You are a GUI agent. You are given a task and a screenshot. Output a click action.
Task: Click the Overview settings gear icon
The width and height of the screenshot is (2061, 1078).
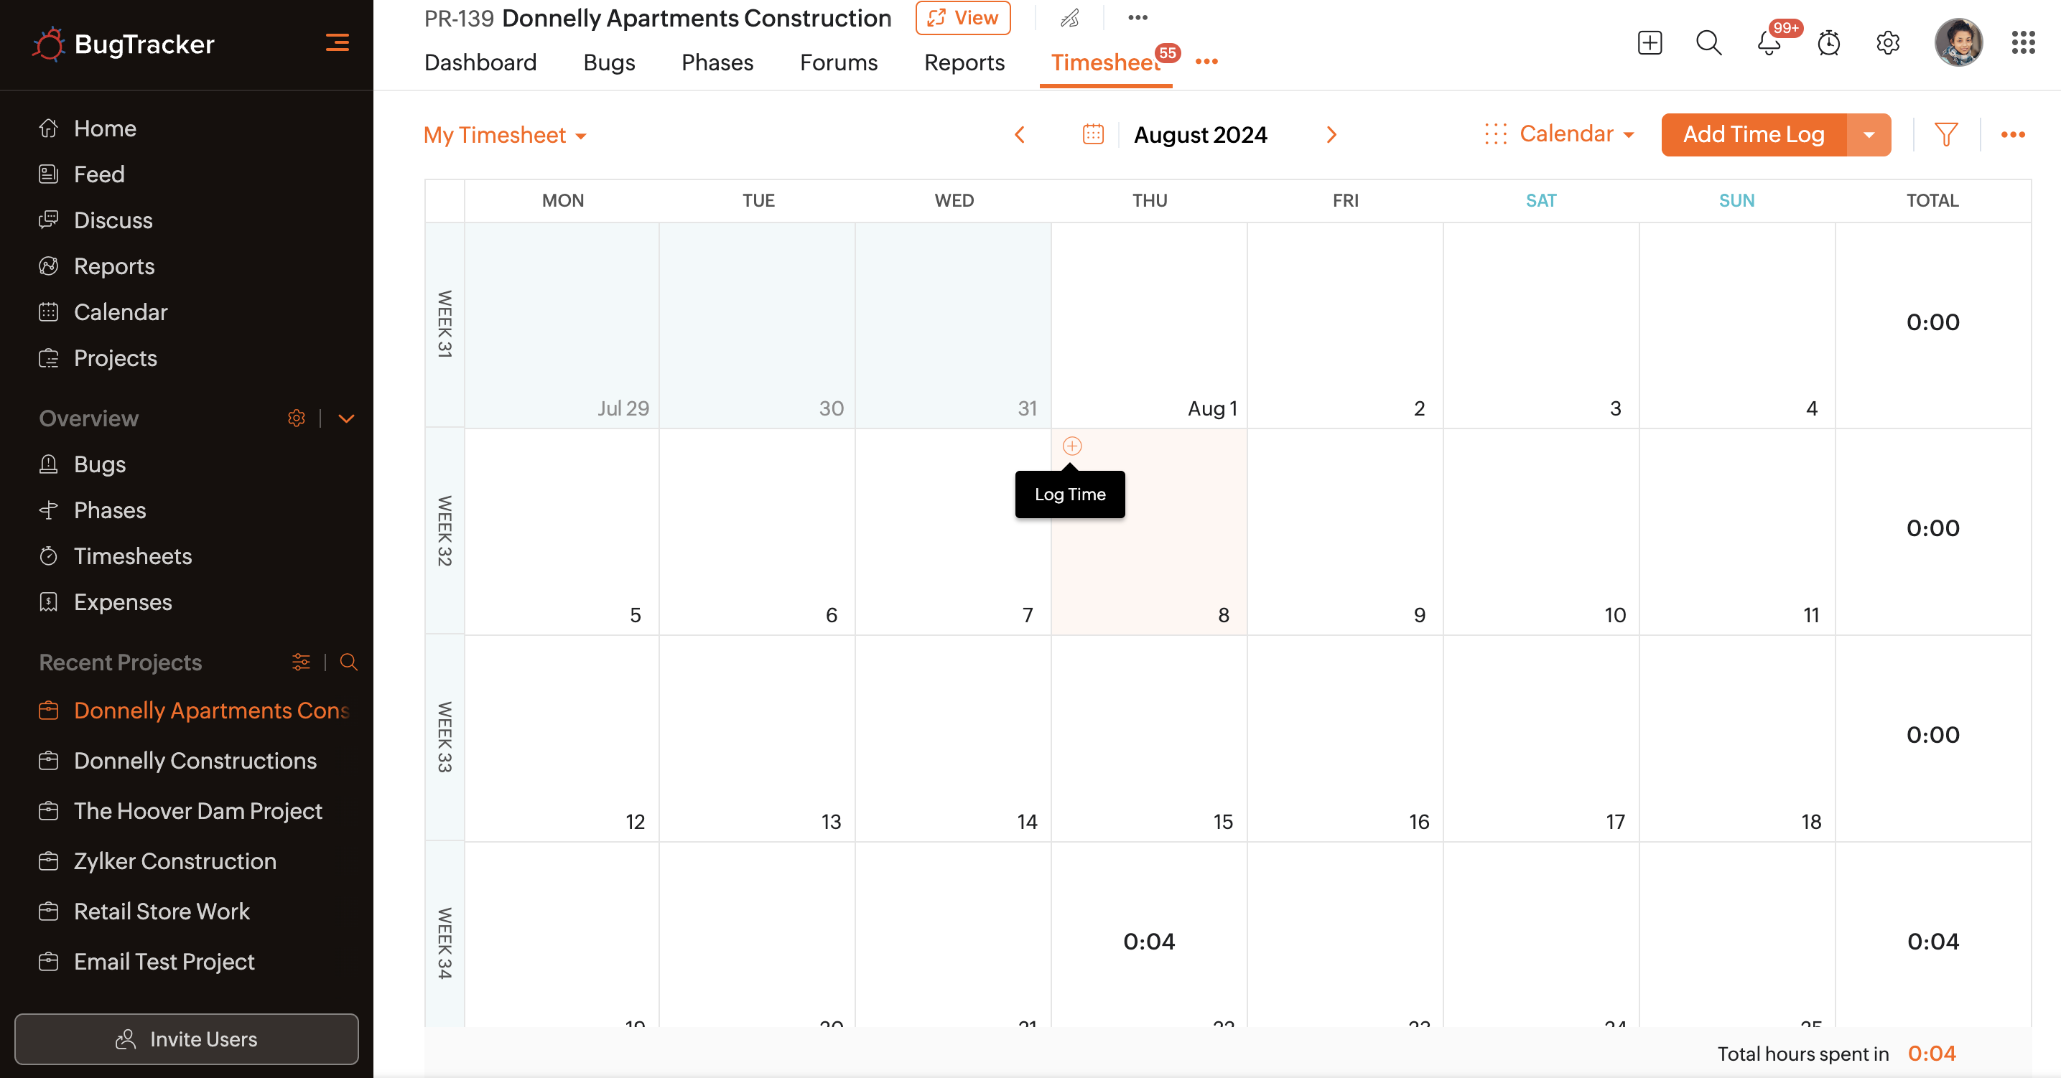coord(296,418)
